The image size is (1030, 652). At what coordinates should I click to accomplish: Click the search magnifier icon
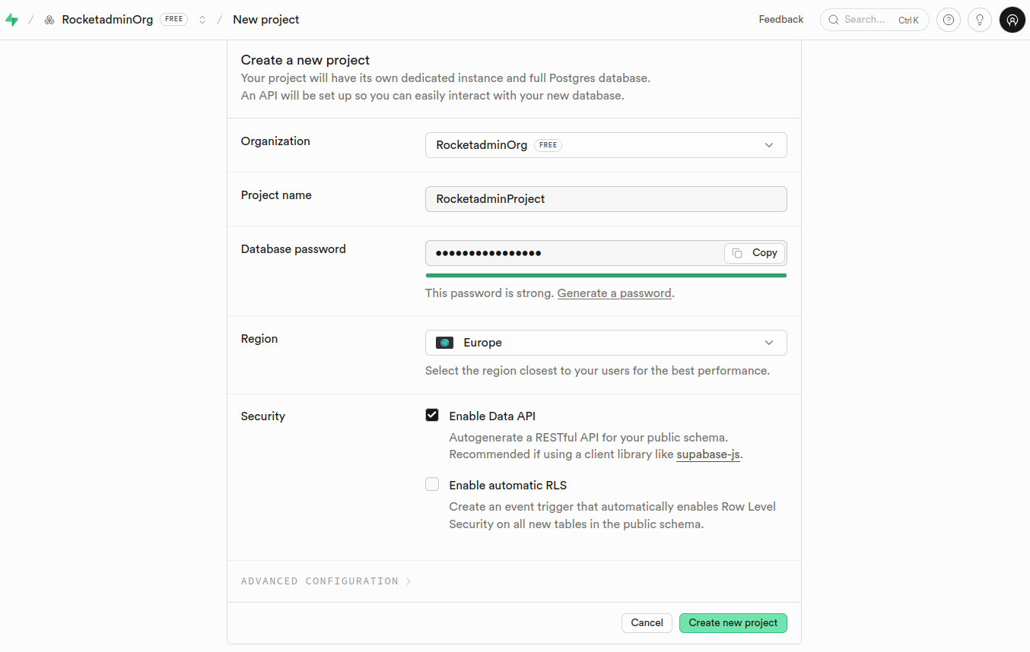click(x=834, y=20)
